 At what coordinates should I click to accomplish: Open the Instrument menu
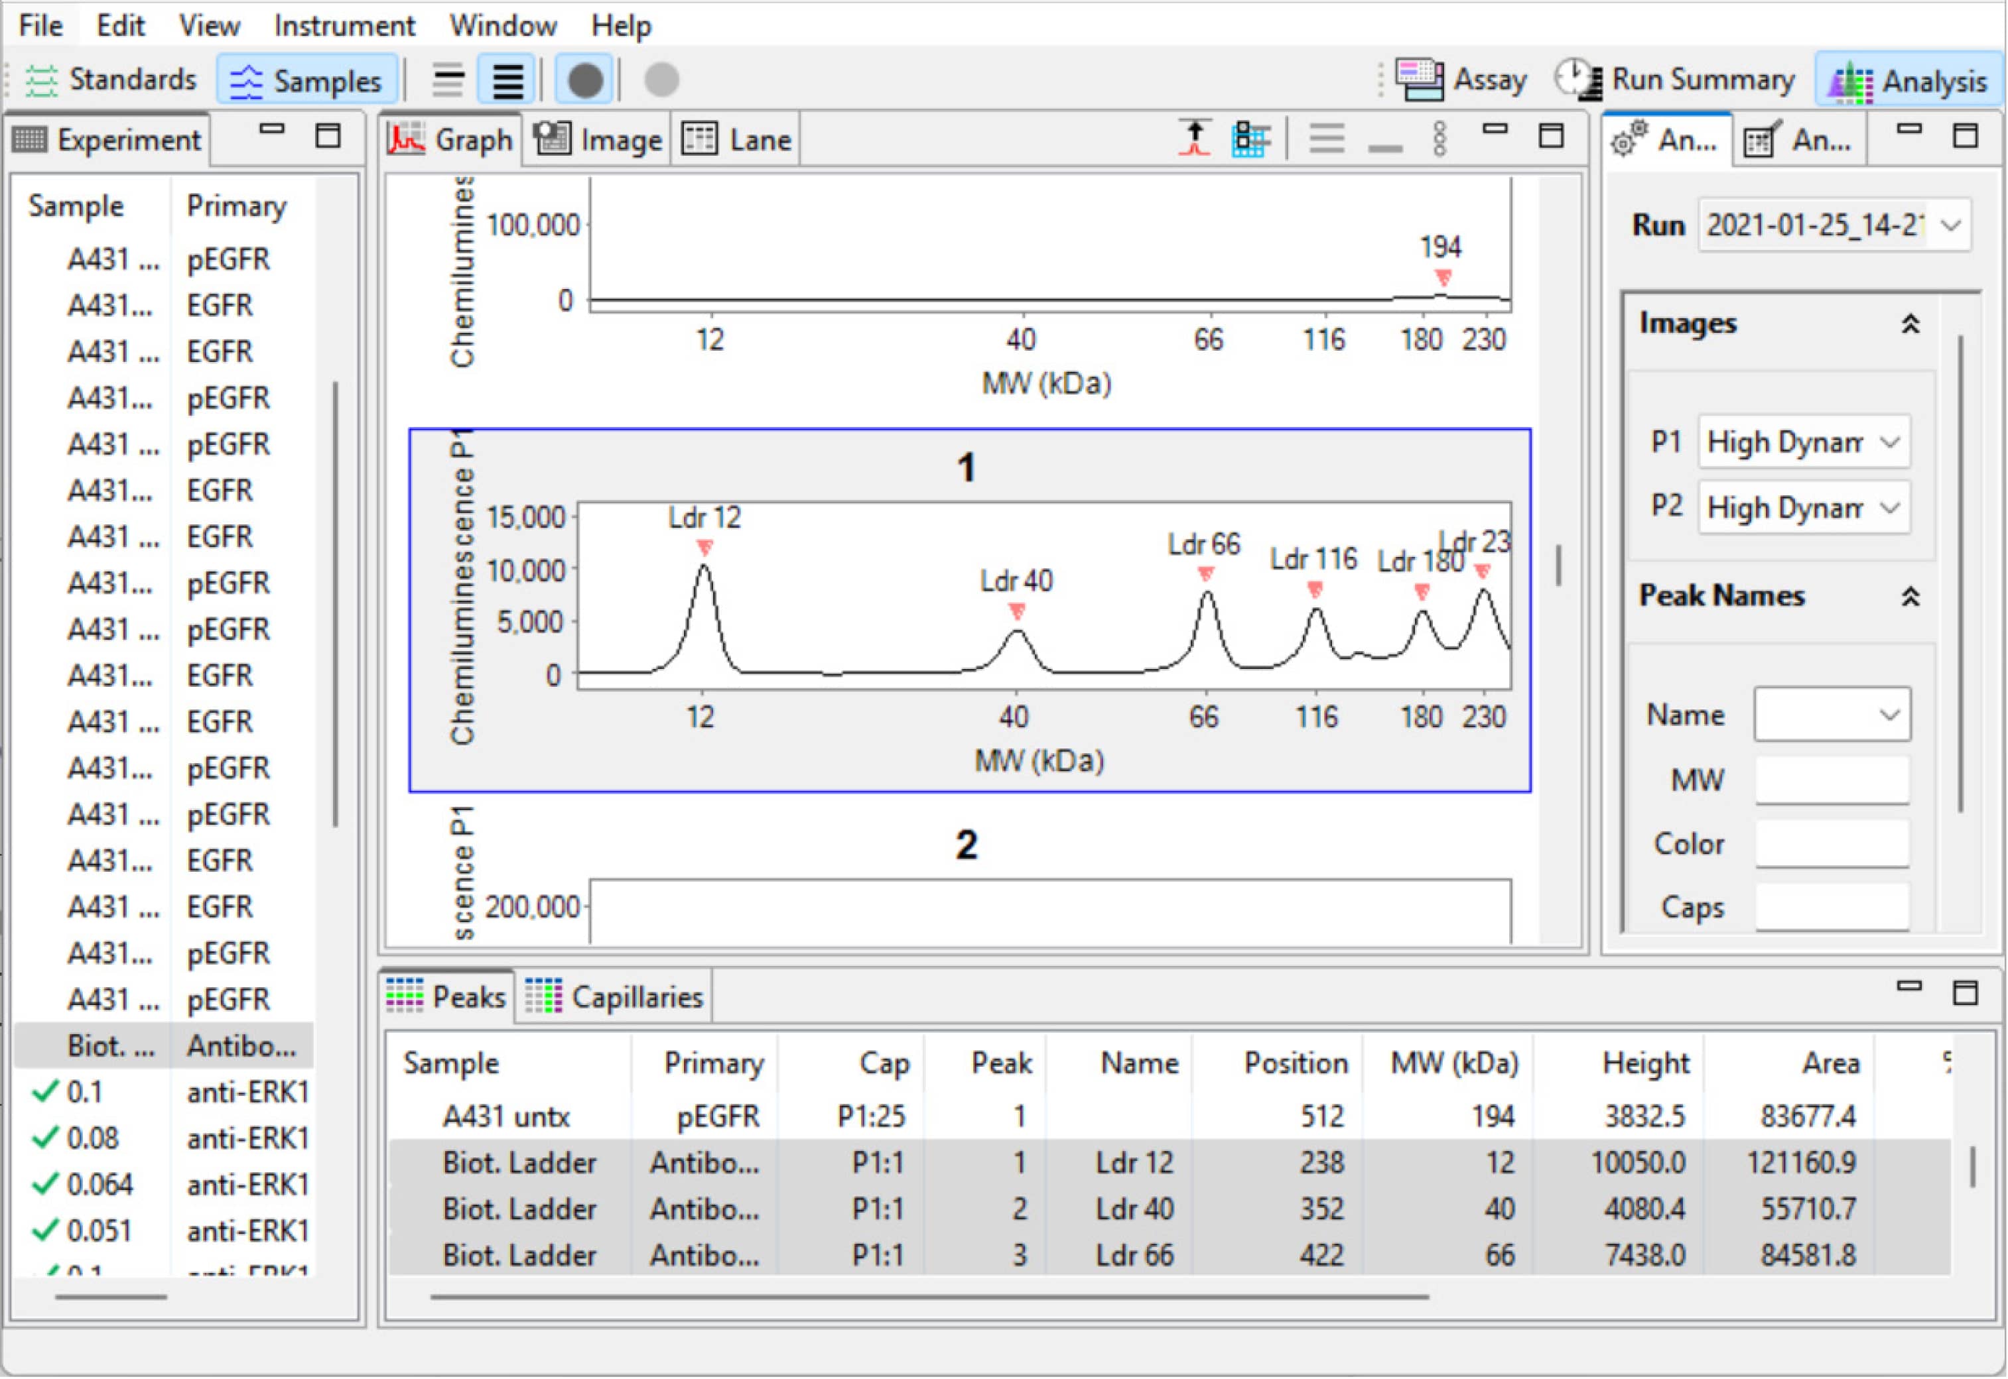(344, 26)
